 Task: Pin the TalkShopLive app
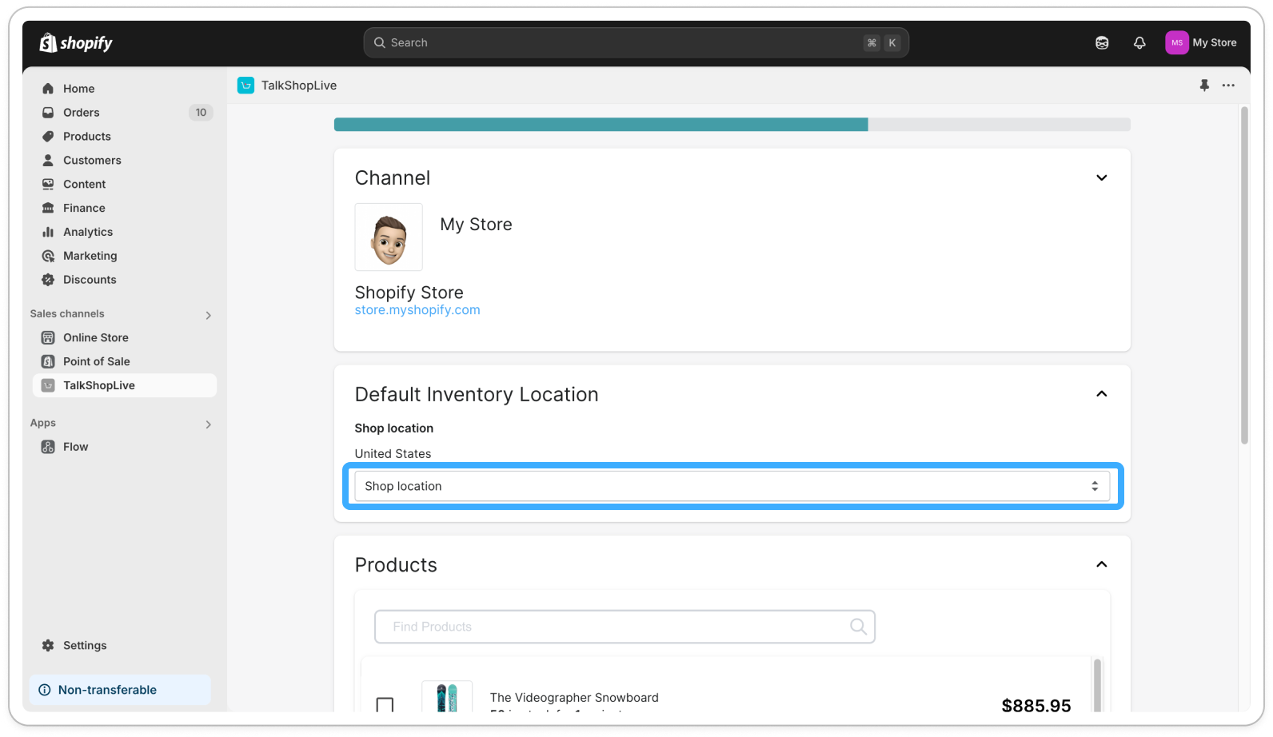(x=1204, y=86)
